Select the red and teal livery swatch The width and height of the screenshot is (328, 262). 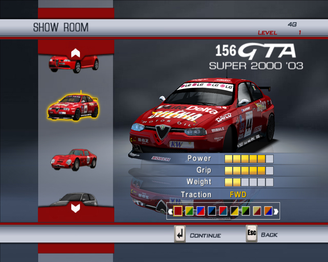pos(223,211)
